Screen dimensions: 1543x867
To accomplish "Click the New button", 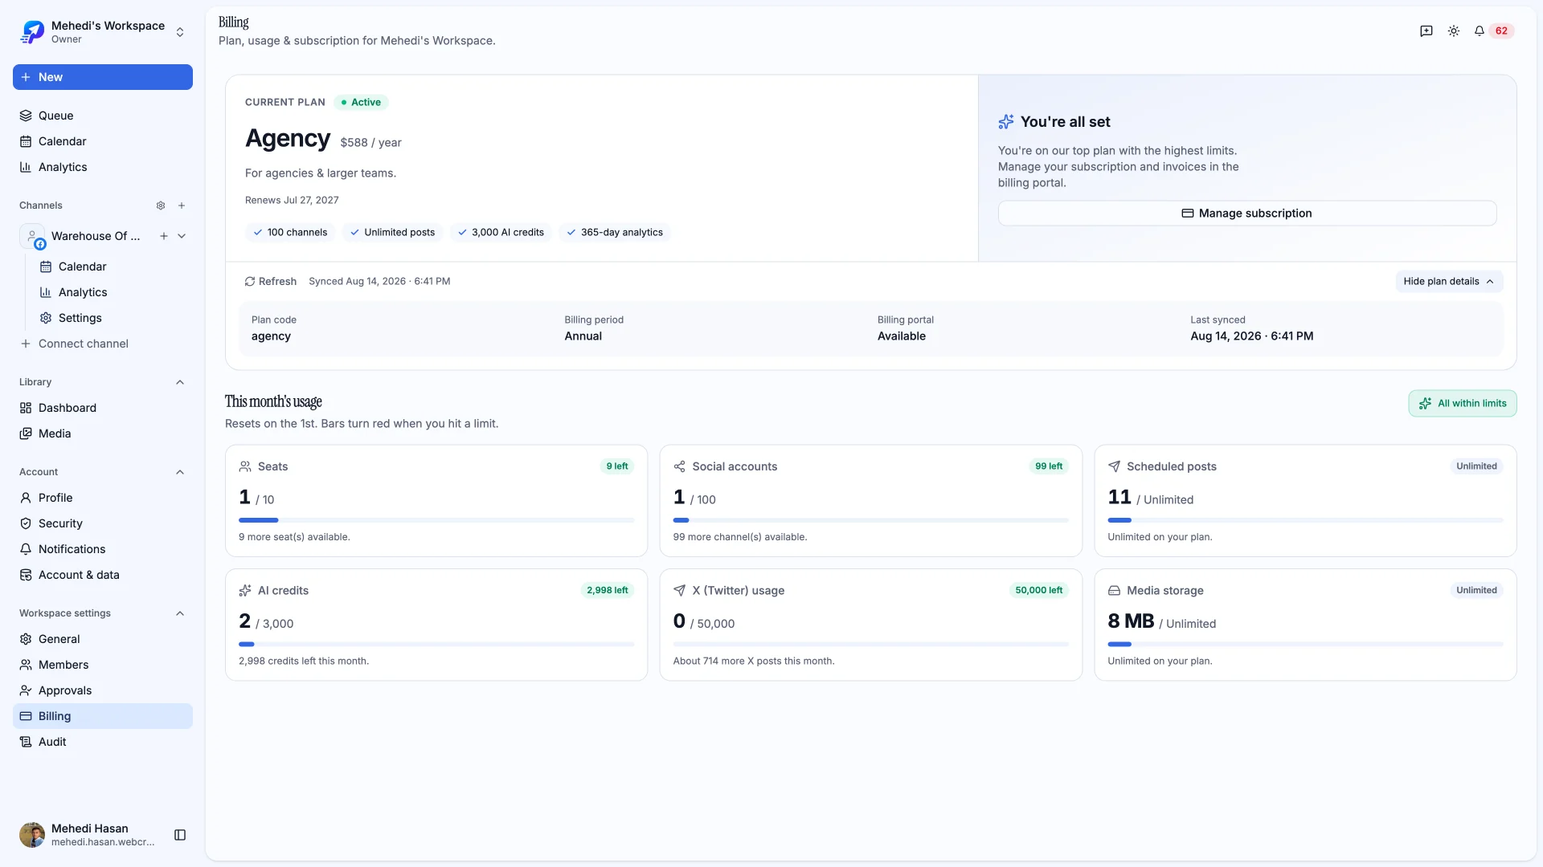I will (103, 77).
